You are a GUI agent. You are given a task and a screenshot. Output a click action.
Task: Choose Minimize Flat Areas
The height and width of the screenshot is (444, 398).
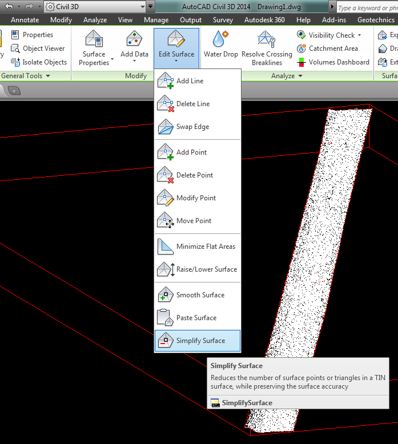198,247
